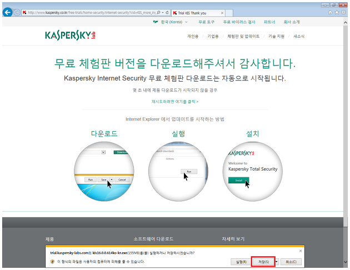Click the browser Back arrow button
350x270 pixels.
coord(7,12)
